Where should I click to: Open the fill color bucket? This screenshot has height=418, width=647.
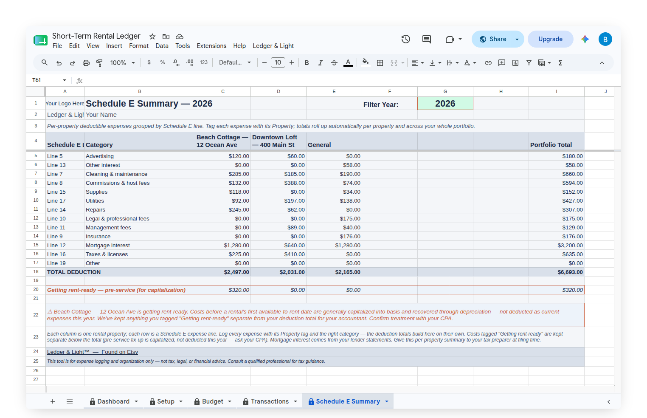(366, 62)
